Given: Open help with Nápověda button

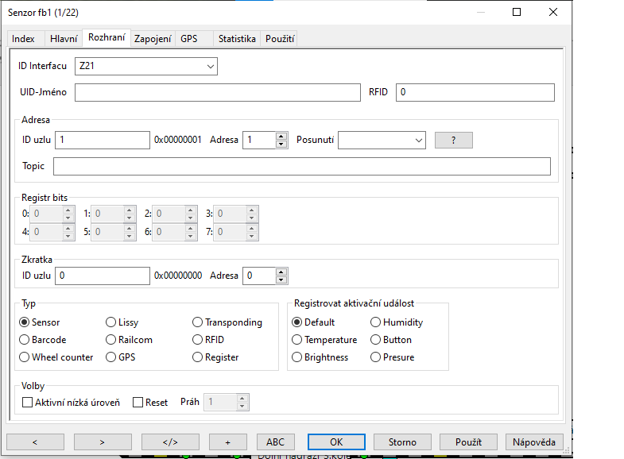Looking at the screenshot, I should click(534, 442).
